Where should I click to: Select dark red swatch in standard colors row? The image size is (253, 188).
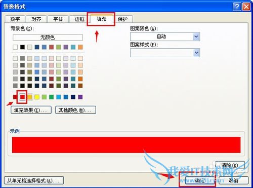[15, 97]
